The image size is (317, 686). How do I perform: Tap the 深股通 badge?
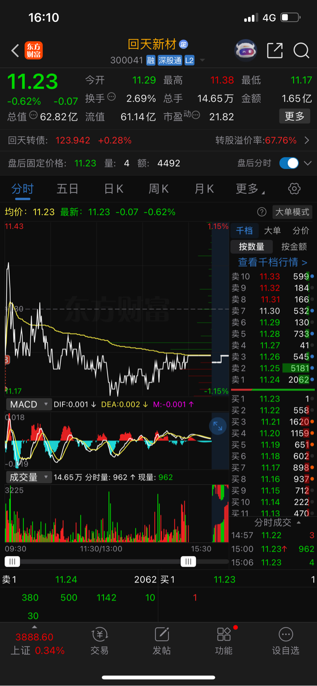point(170,61)
